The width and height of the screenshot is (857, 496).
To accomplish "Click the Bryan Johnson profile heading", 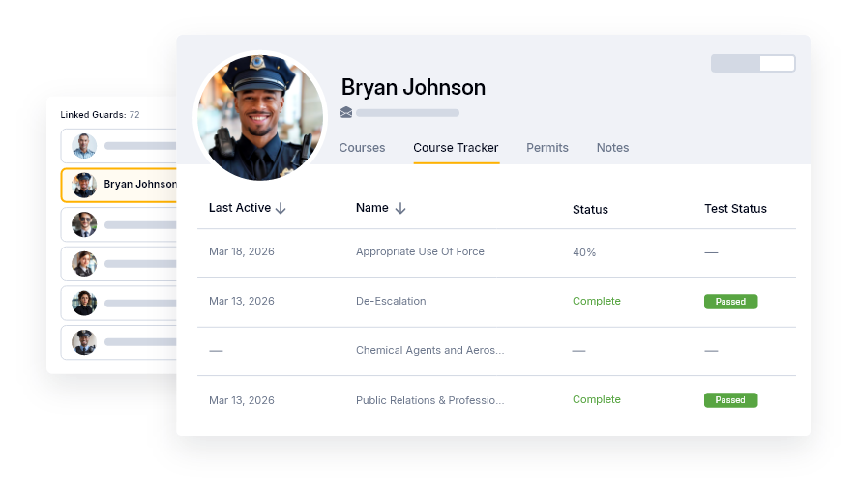I will [413, 87].
